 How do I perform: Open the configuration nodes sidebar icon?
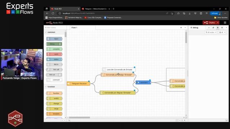coord(222,28)
